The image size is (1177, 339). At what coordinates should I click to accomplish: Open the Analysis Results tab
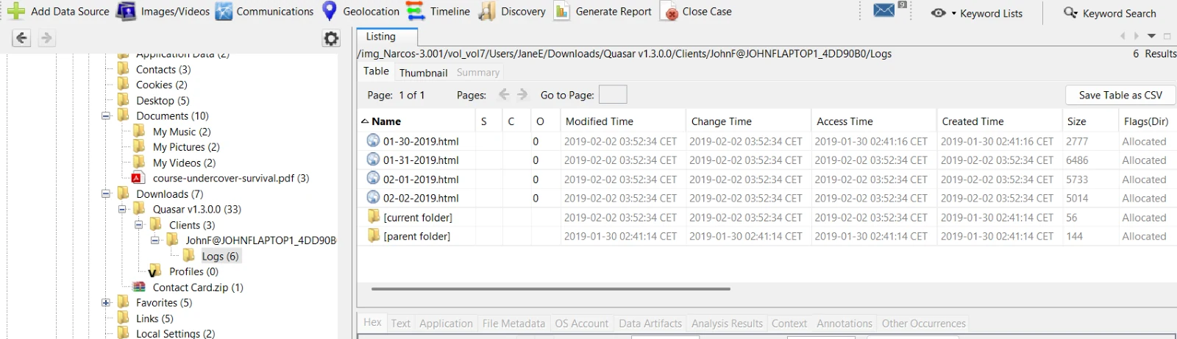(x=727, y=324)
